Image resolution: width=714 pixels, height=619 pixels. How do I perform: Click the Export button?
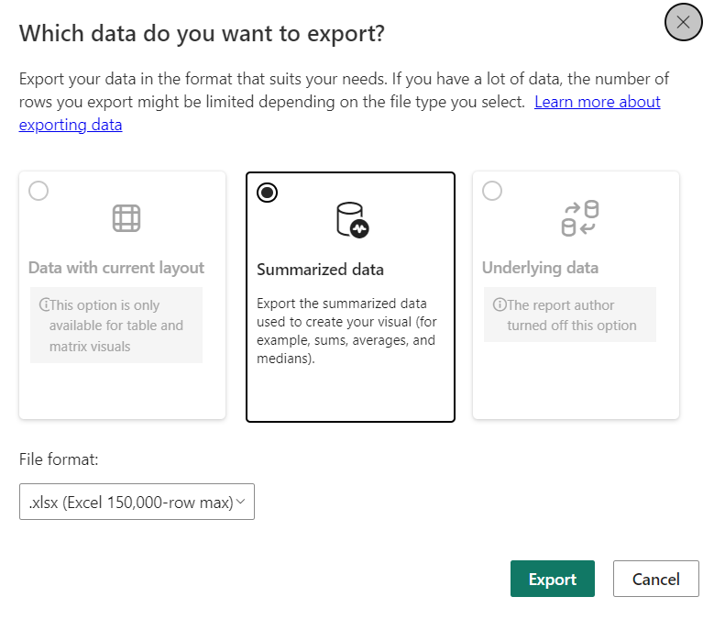[x=553, y=579]
